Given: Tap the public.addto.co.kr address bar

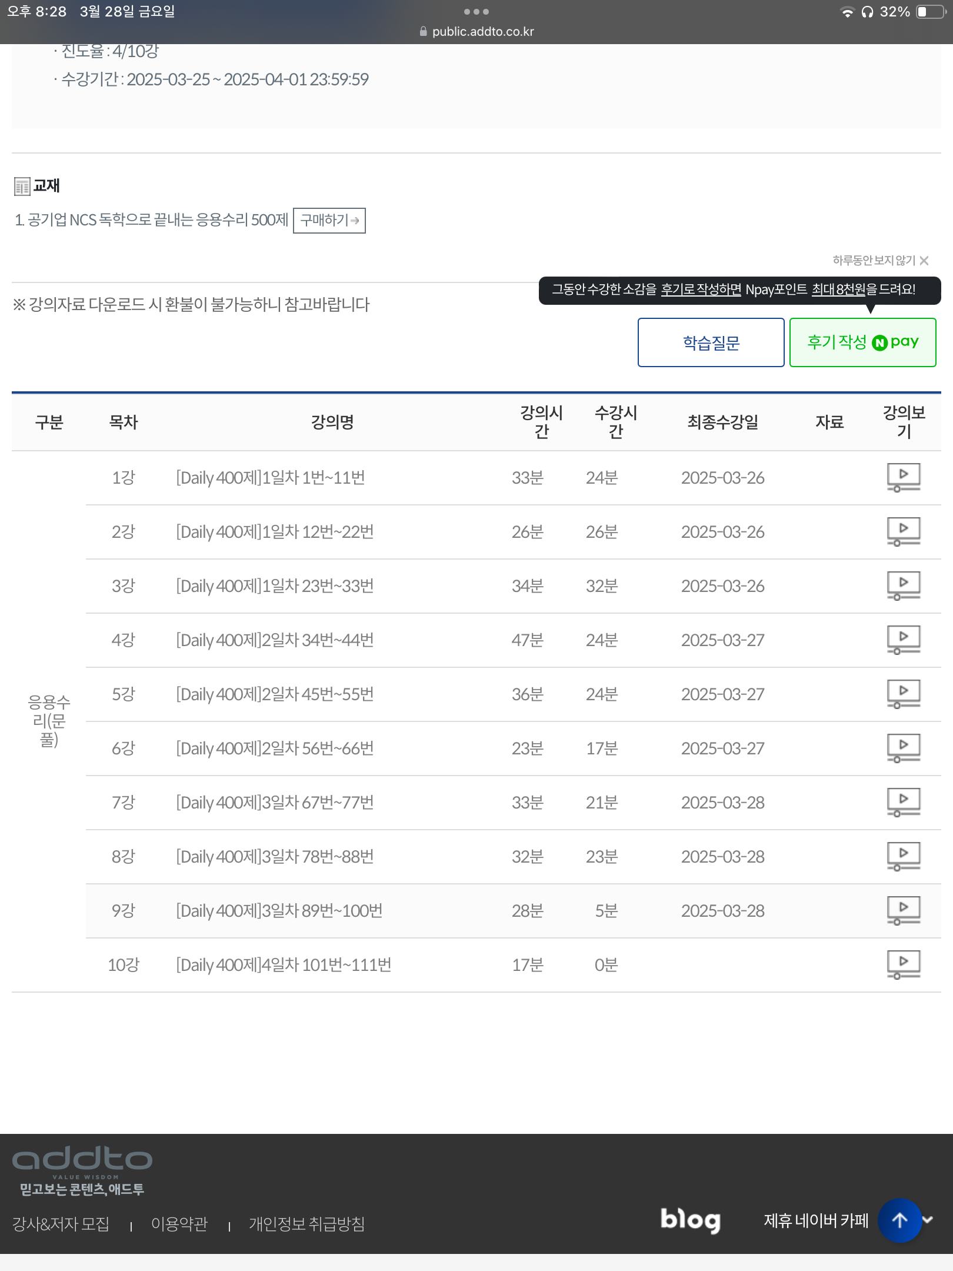Looking at the screenshot, I should click(476, 32).
